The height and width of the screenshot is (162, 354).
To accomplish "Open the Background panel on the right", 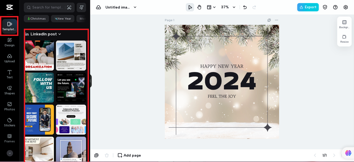I will pyautogui.click(x=344, y=24).
